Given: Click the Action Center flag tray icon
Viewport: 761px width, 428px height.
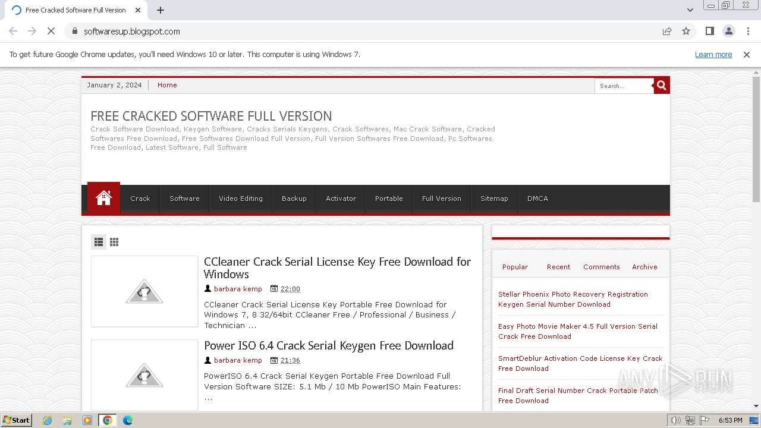Looking at the screenshot, I should [705, 420].
